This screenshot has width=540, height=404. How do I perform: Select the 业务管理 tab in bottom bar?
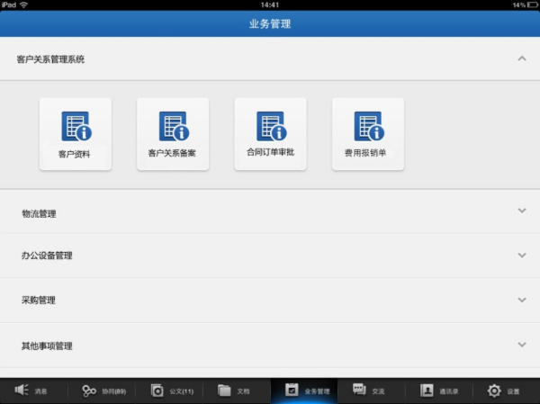(x=306, y=391)
